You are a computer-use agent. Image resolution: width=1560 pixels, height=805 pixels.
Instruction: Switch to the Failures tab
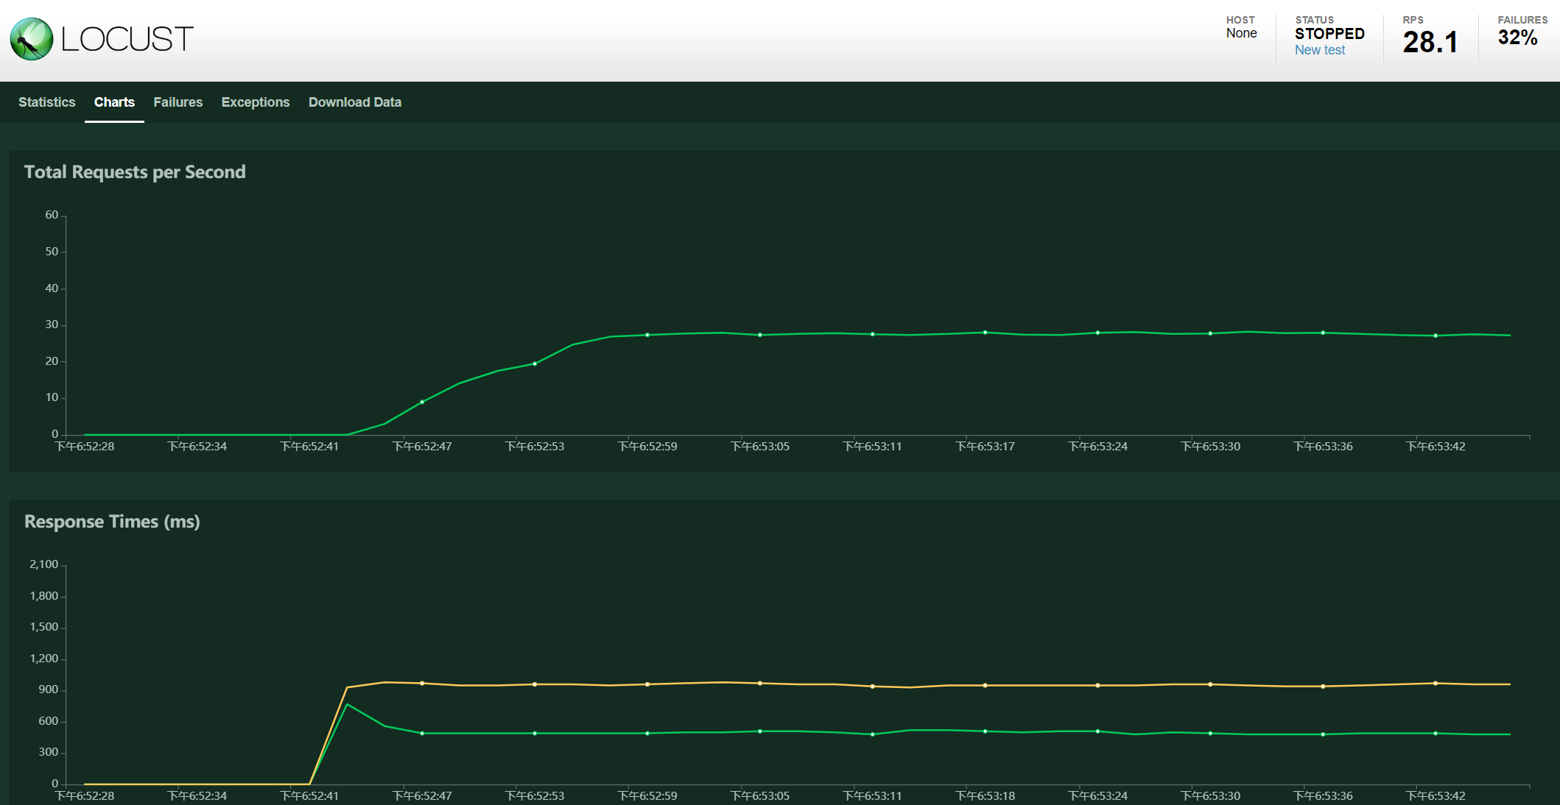click(x=178, y=102)
